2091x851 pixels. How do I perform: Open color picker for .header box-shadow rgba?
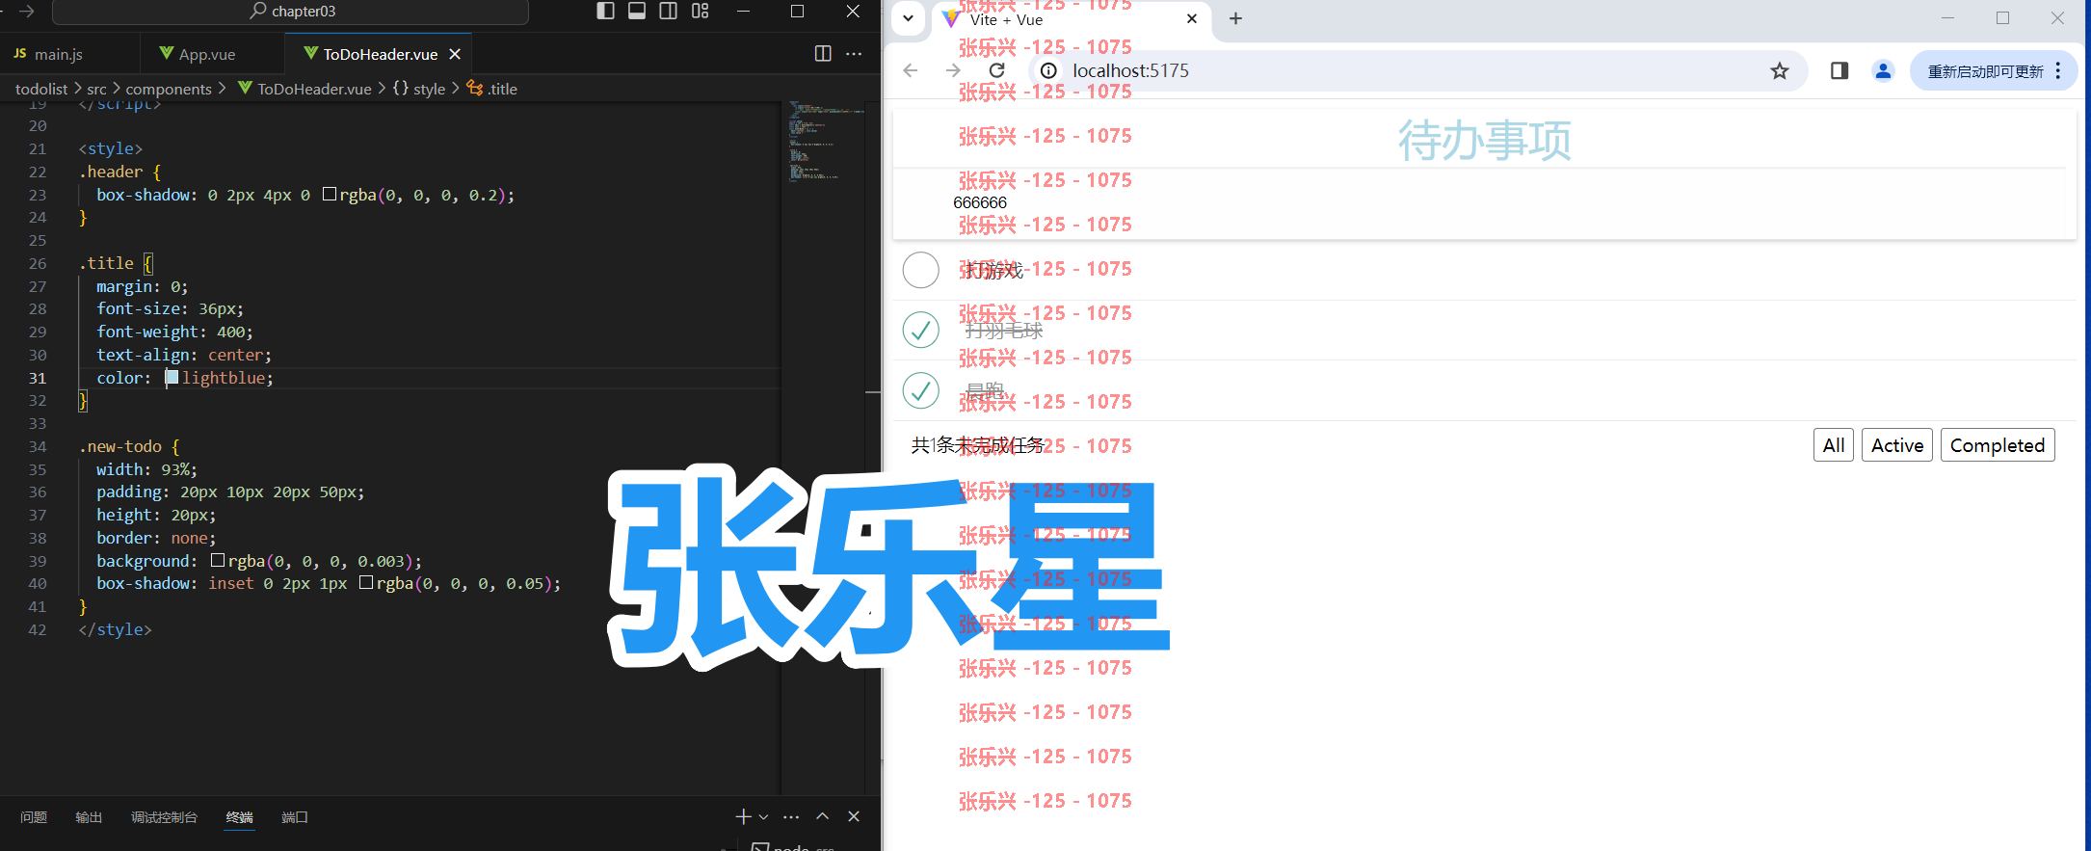[x=330, y=195]
